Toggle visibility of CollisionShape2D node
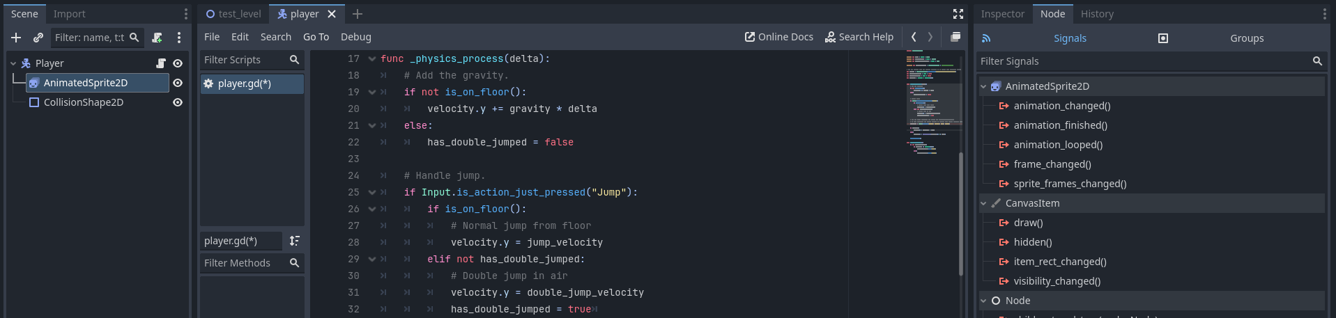The image size is (1336, 318). click(178, 102)
